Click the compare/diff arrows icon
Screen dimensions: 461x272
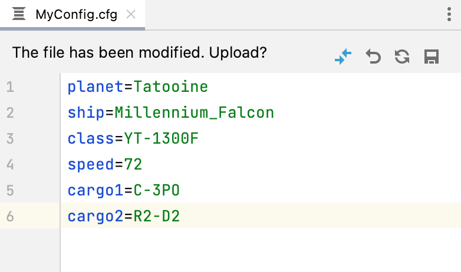click(343, 57)
